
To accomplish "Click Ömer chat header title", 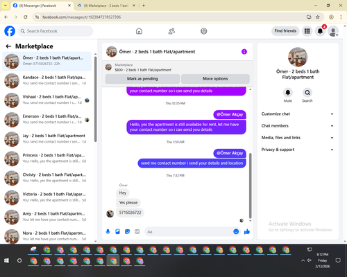I will (x=157, y=52).
